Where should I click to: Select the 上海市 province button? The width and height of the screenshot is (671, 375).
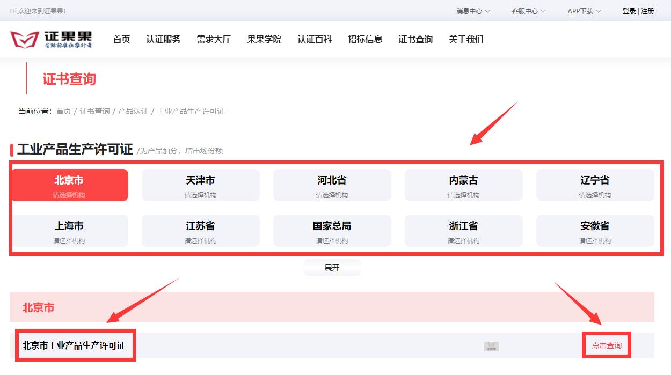[69, 230]
